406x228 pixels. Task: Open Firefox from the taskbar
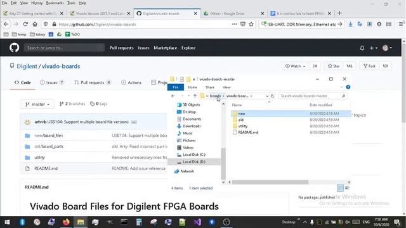(x=66, y=222)
